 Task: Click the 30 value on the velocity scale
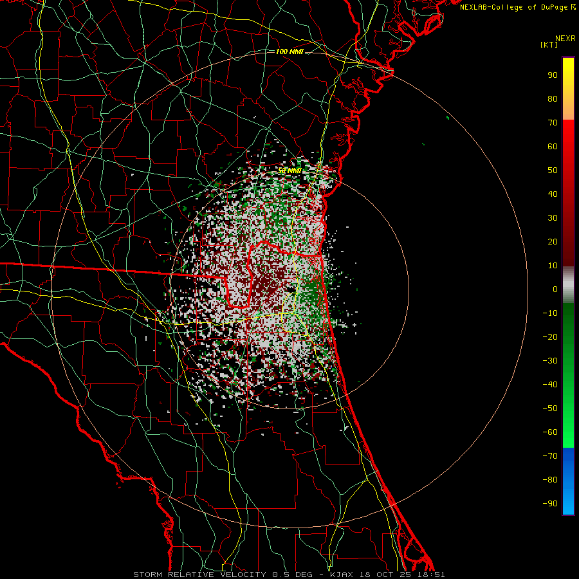tap(553, 218)
